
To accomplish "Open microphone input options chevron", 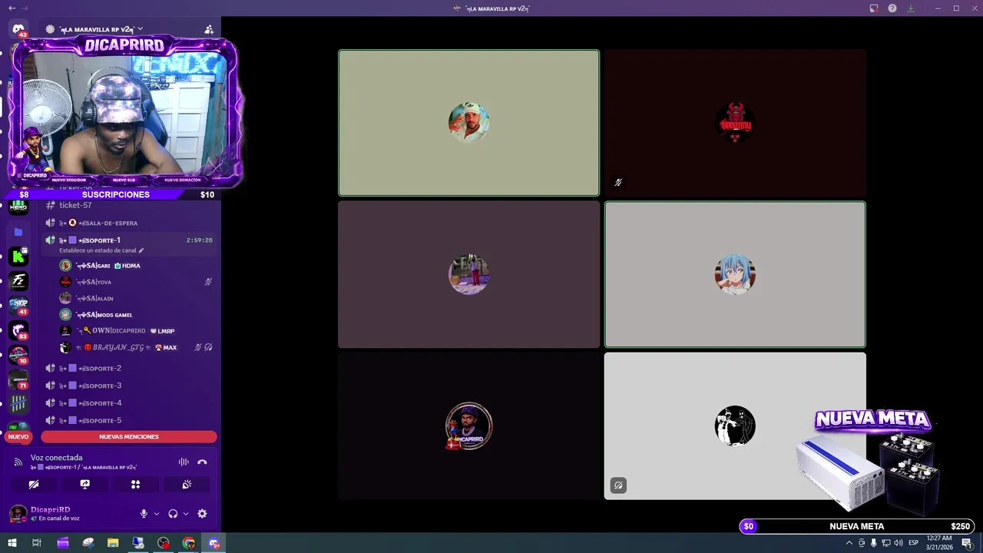I will (x=157, y=514).
